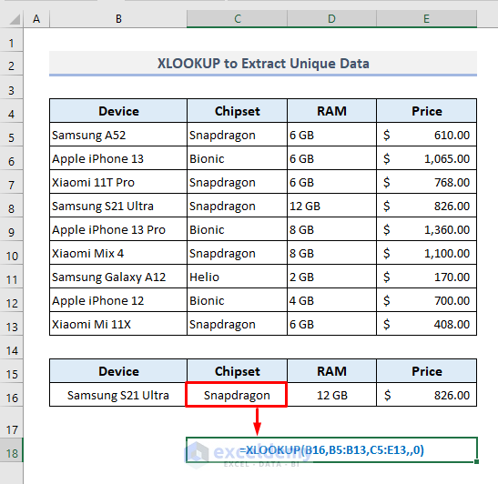This screenshot has height=484, width=498.
Task: Select the 'Xiaomi 11T Pro' cell
Action: click(x=118, y=182)
